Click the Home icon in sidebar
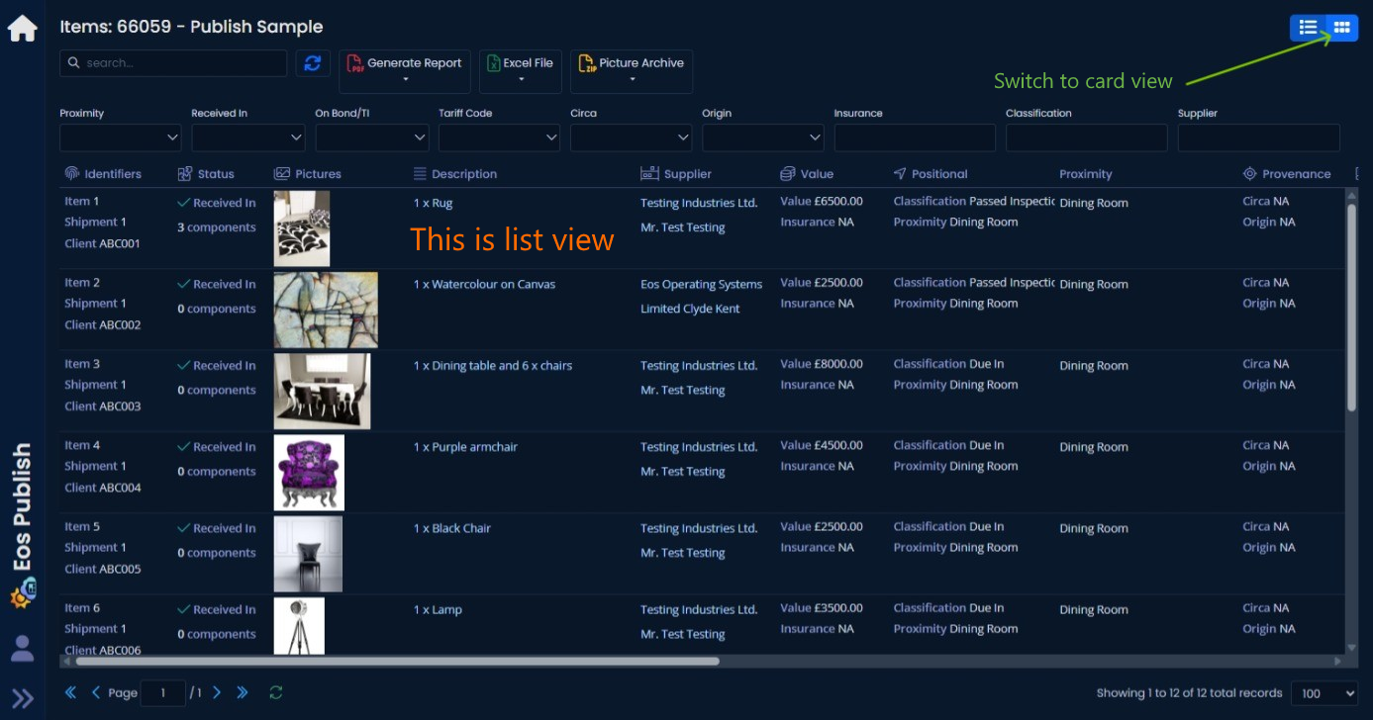Viewport: 1373px width, 720px height. tap(22, 29)
